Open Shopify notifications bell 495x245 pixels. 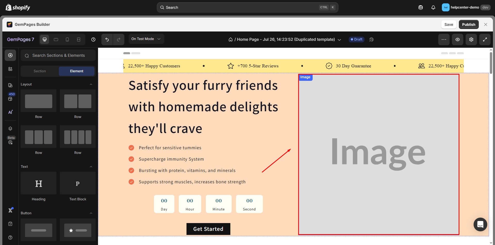click(433, 7)
